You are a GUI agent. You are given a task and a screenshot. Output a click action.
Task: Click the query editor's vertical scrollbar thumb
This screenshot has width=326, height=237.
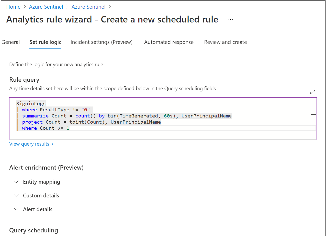click(314, 114)
